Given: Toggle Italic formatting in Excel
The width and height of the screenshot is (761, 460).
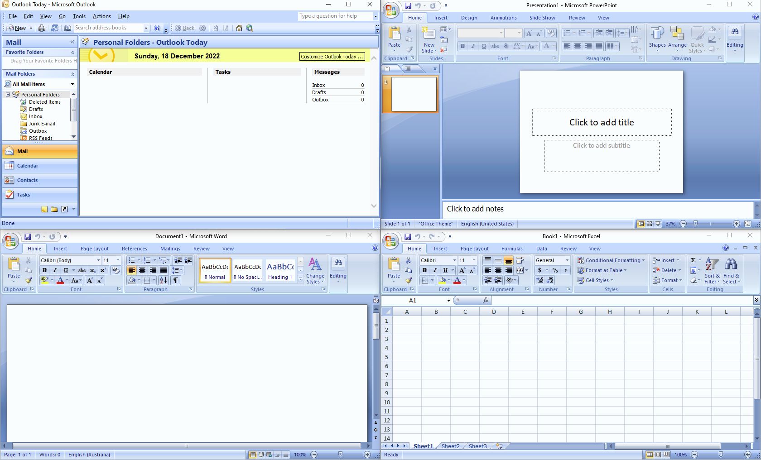Looking at the screenshot, I should pos(434,270).
